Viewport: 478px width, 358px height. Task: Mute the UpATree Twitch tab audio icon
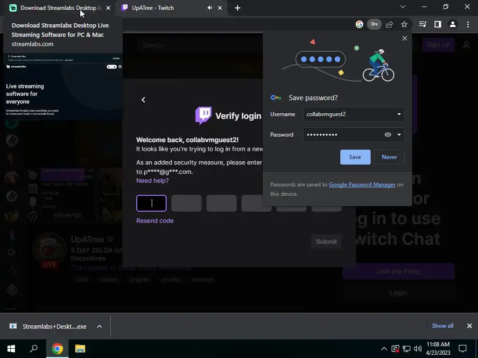pyautogui.click(x=210, y=8)
